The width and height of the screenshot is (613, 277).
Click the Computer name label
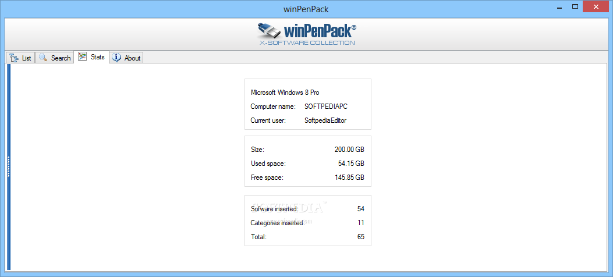274,106
